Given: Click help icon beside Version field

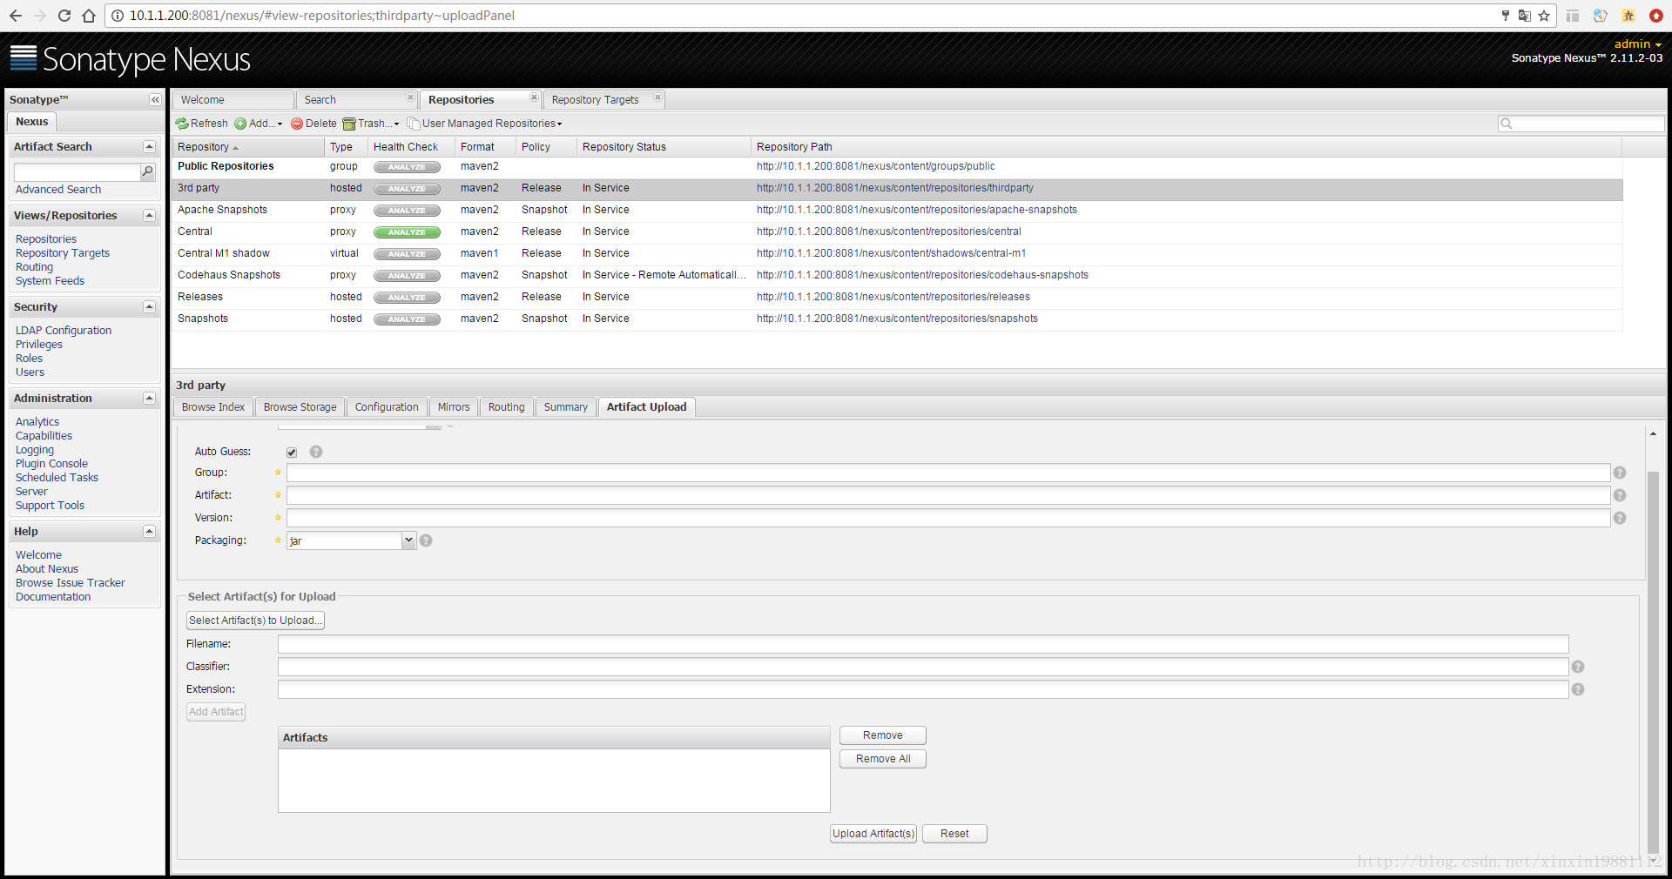Looking at the screenshot, I should [1620, 518].
